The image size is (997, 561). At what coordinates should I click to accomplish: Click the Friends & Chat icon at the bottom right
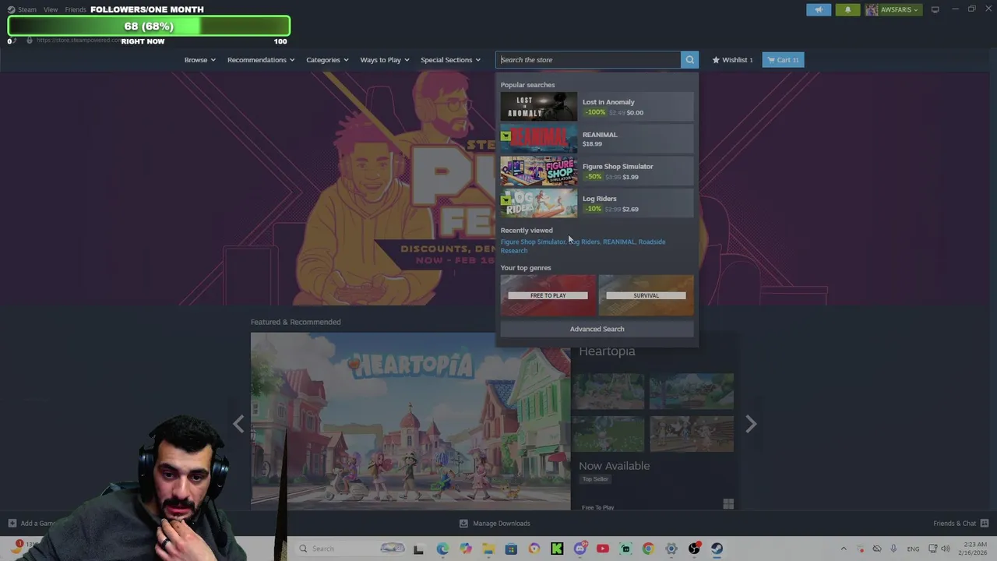(x=985, y=523)
